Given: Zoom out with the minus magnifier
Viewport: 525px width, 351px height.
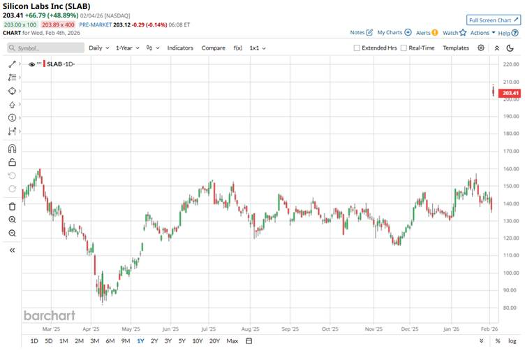Looking at the screenshot, I should pyautogui.click(x=12, y=233).
